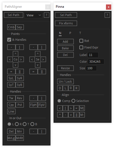Select the R radio option under In or Out
Image resolution: width=114 pixels, height=148 pixels.
pos(17,124)
